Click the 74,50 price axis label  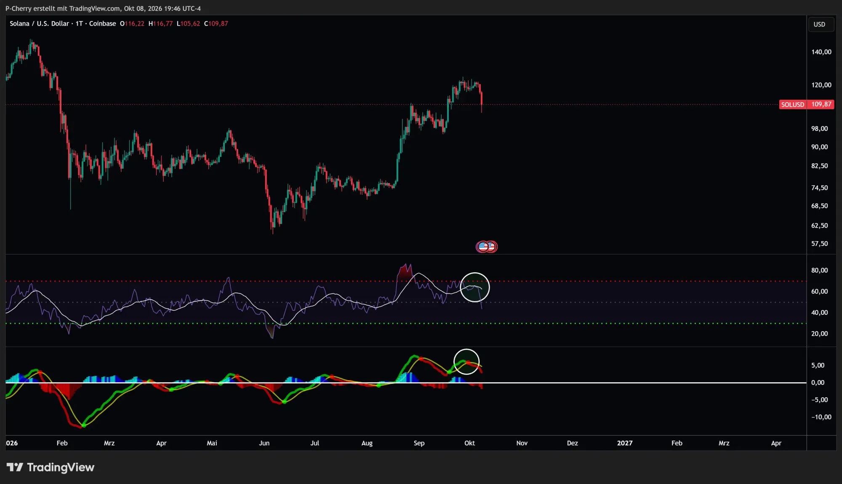click(819, 188)
